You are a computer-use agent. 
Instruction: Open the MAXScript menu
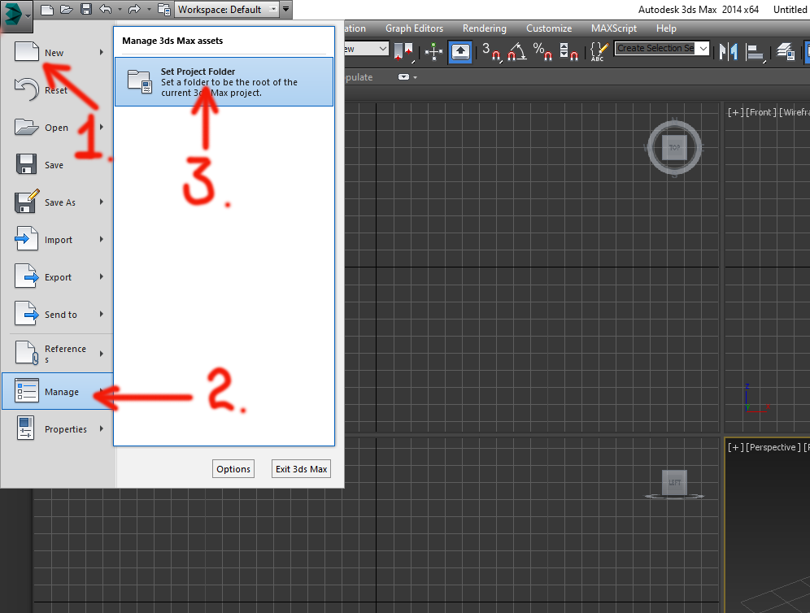614,28
